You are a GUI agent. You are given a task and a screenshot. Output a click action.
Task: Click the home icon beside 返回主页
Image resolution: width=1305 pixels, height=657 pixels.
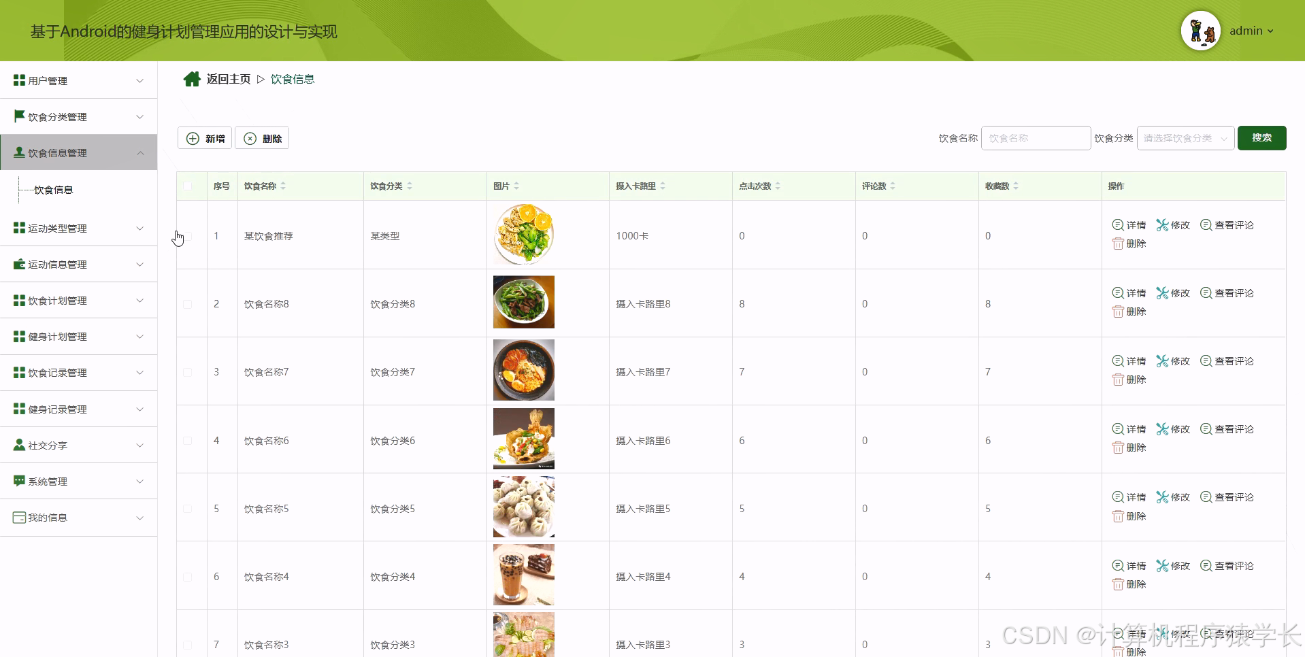[192, 80]
